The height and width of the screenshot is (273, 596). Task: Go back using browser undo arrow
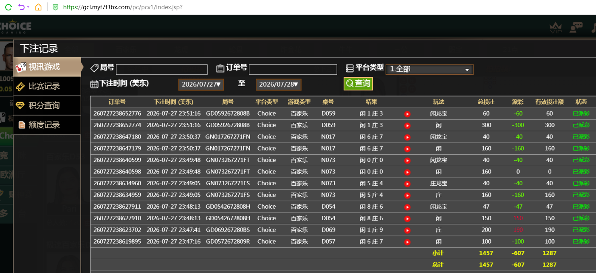(22, 7)
